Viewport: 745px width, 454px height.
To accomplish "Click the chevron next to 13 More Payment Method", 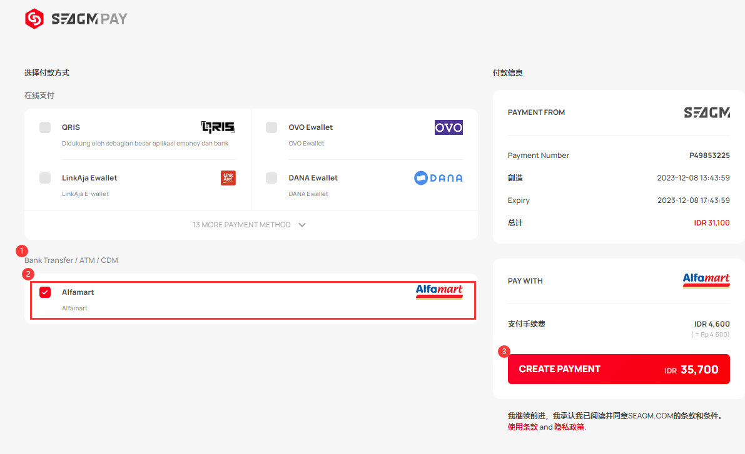I will (302, 225).
